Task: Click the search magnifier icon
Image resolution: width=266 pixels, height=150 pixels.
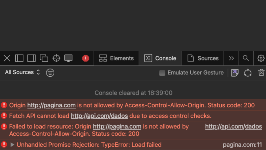Action: pyautogui.click(x=246, y=58)
